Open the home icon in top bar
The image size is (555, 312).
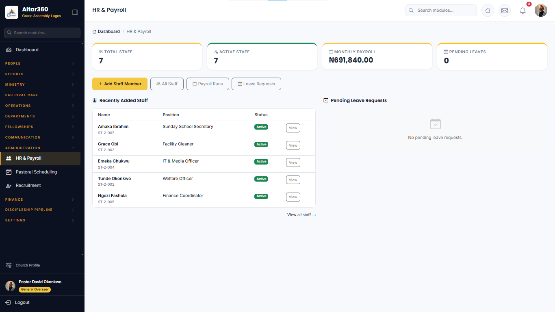pos(488,11)
